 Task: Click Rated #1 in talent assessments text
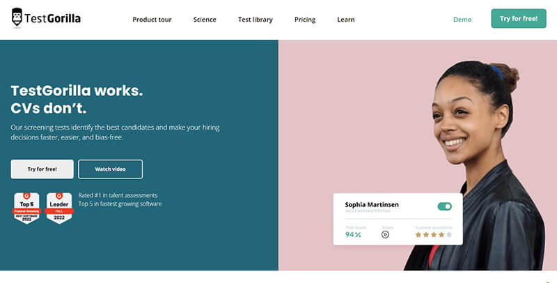(118, 195)
